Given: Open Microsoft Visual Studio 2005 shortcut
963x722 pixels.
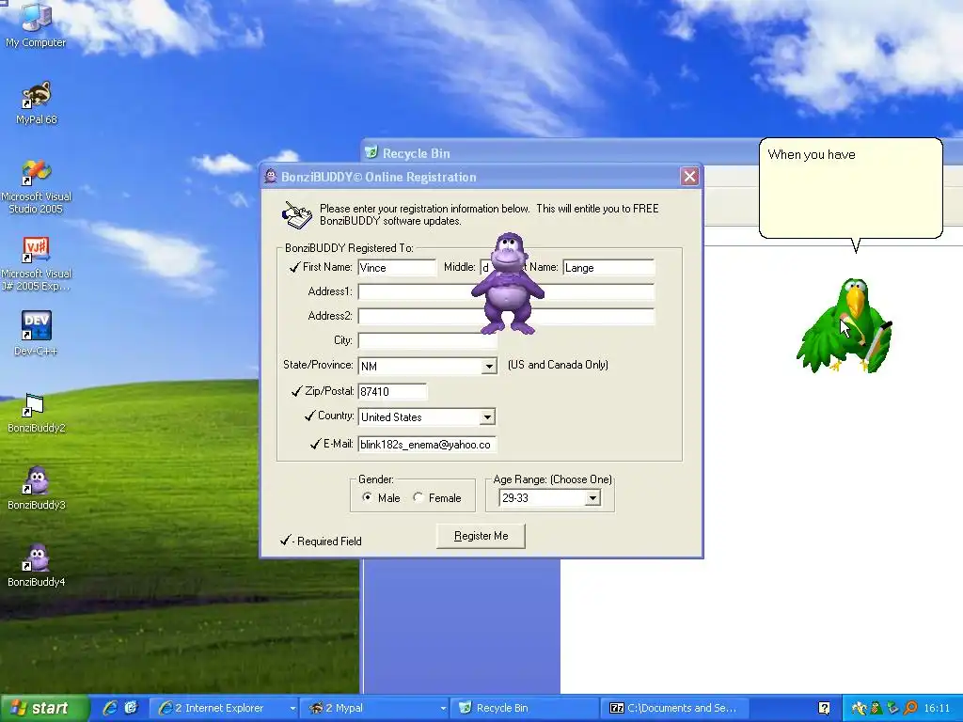Looking at the screenshot, I should pyautogui.click(x=37, y=186).
